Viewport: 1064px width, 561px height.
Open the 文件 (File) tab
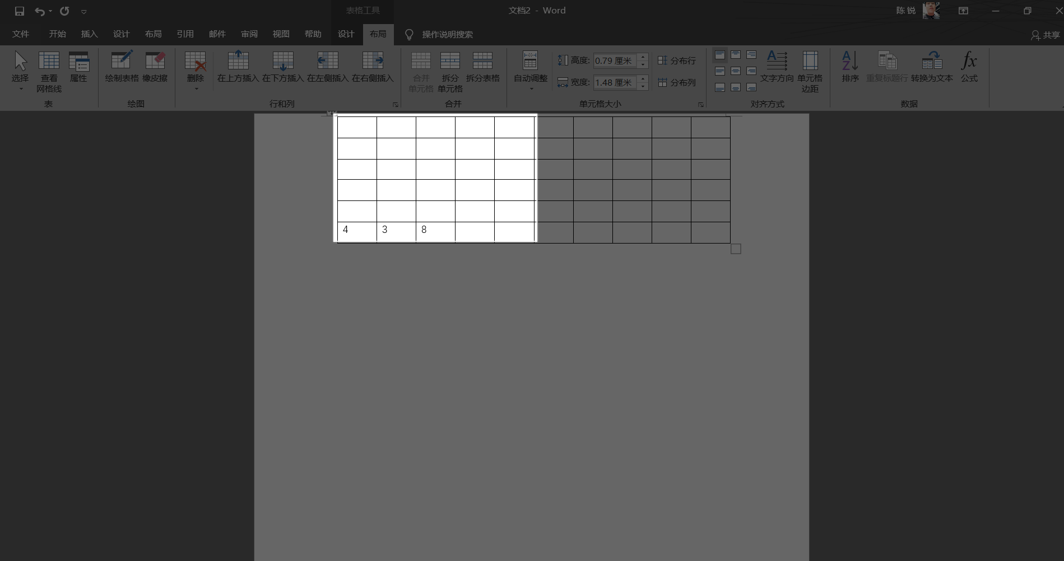pos(21,34)
